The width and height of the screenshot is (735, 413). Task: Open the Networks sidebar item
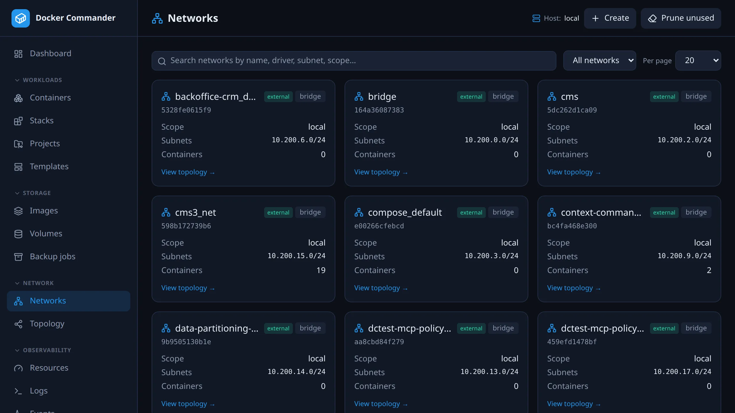pyautogui.click(x=68, y=301)
